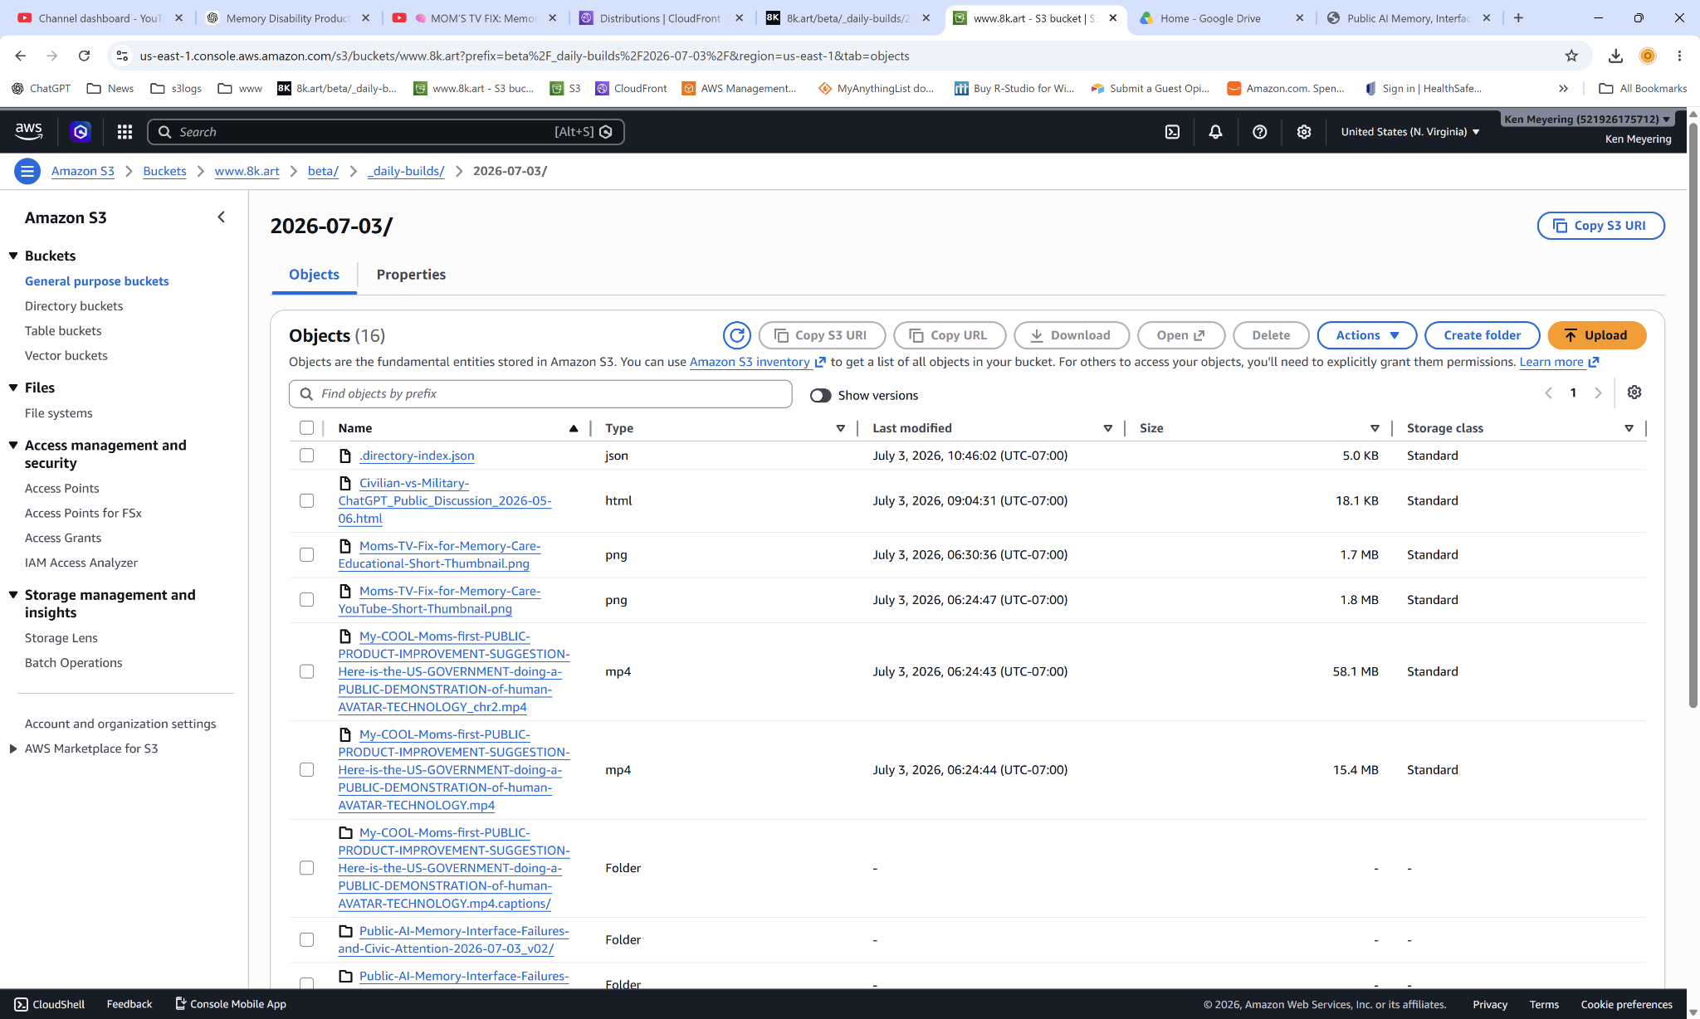Collapse the Amazon S3 side panel
Image resolution: width=1700 pixels, height=1019 pixels.
pos(221,217)
